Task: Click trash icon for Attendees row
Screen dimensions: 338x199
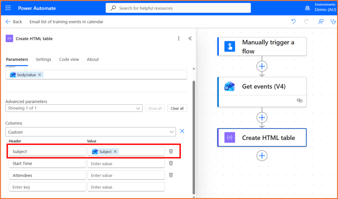Action: point(171,175)
